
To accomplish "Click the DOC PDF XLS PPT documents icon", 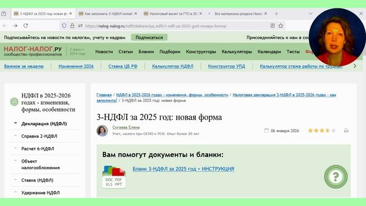I will (114, 177).
